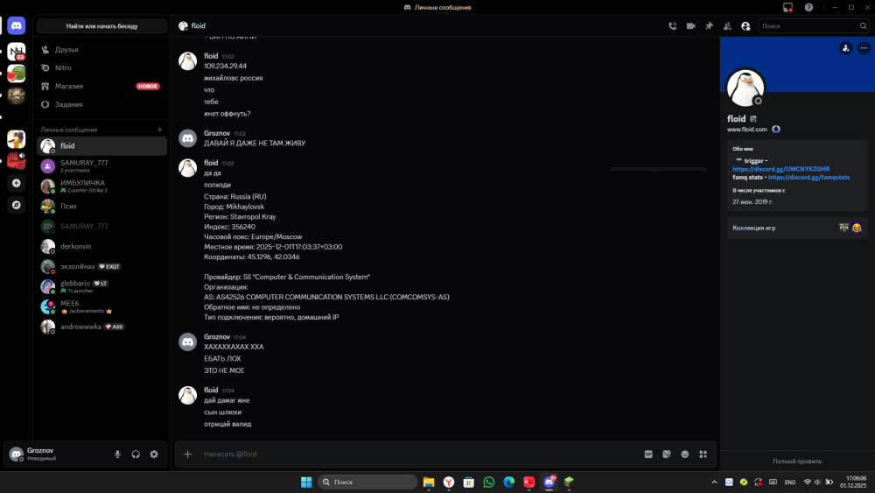Open the red server with speaker badge
This screenshot has width=875, height=493.
pos(16,161)
